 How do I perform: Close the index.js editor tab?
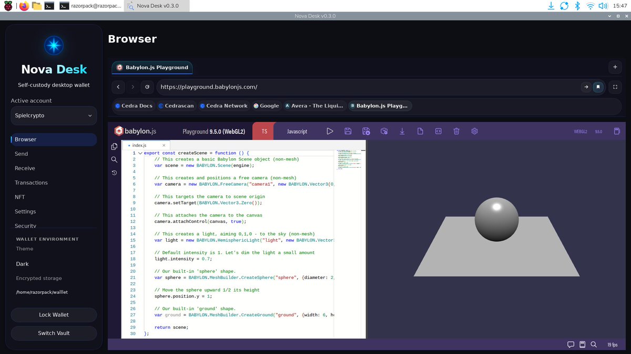(164, 145)
